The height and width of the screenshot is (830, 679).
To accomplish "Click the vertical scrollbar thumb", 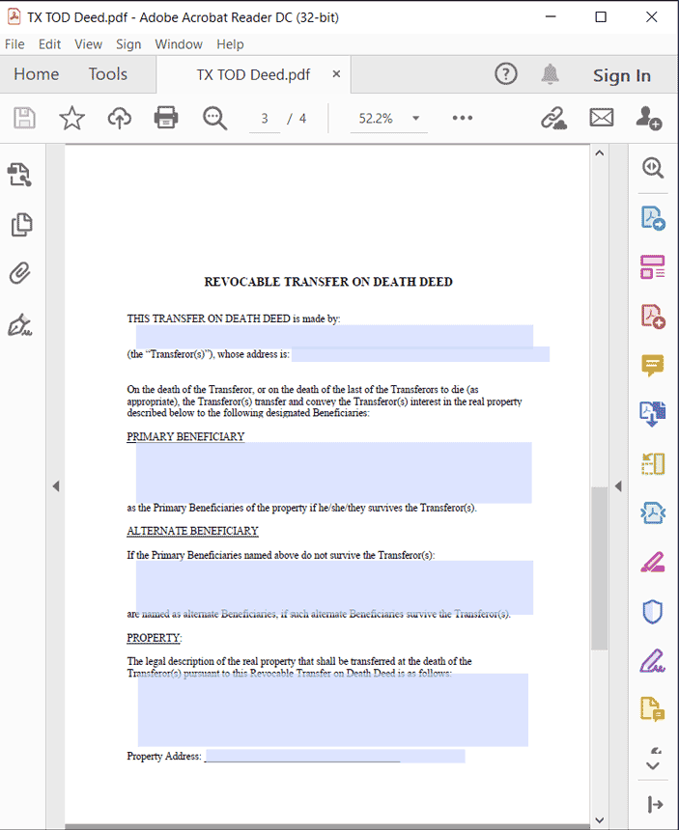I will 599,568.
